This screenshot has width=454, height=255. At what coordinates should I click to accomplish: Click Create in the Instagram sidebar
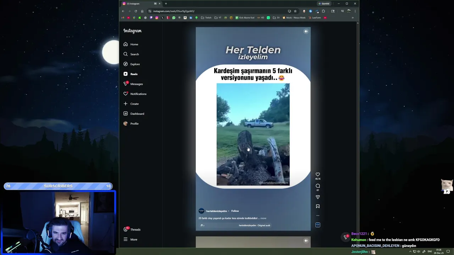pos(131,104)
